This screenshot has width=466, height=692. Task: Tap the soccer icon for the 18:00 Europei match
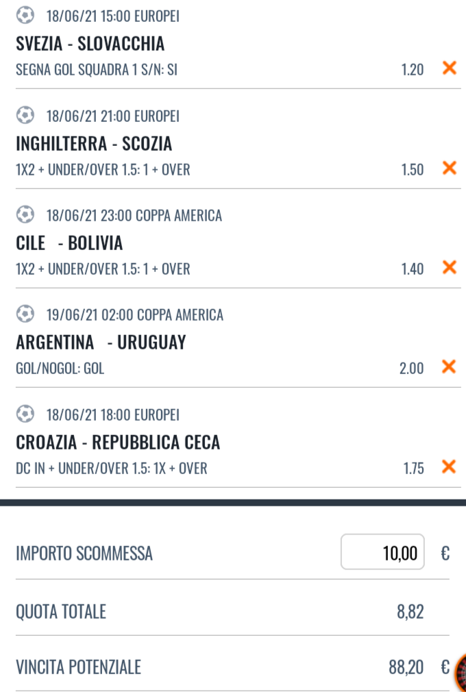click(x=25, y=415)
